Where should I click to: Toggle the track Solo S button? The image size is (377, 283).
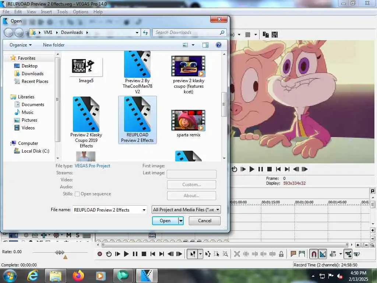tap(77, 235)
